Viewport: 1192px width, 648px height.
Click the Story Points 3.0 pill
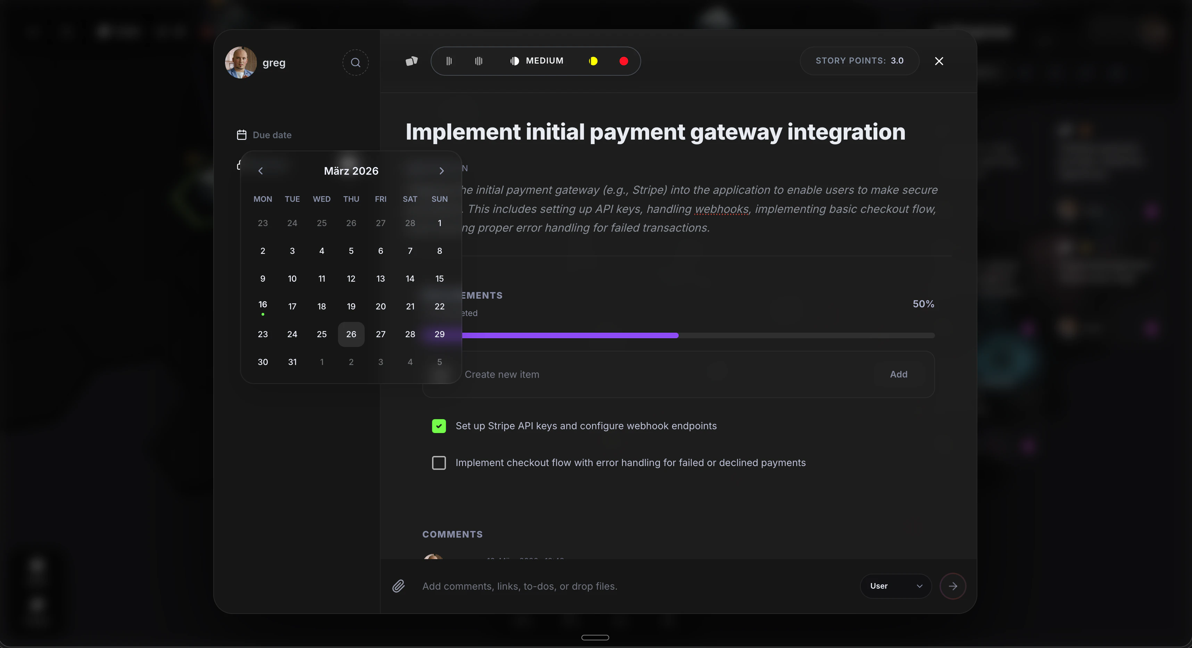tap(859, 61)
